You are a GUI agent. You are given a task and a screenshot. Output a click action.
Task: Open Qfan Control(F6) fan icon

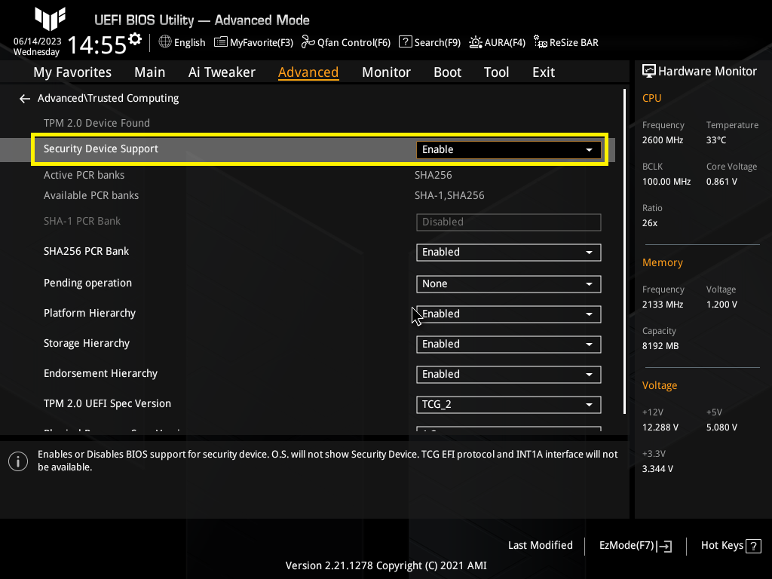(x=308, y=42)
